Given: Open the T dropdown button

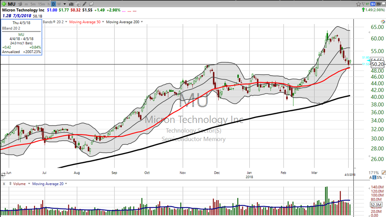Looking at the screenshot, I should click(x=378, y=4).
